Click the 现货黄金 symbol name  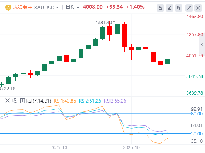click(x=22, y=7)
